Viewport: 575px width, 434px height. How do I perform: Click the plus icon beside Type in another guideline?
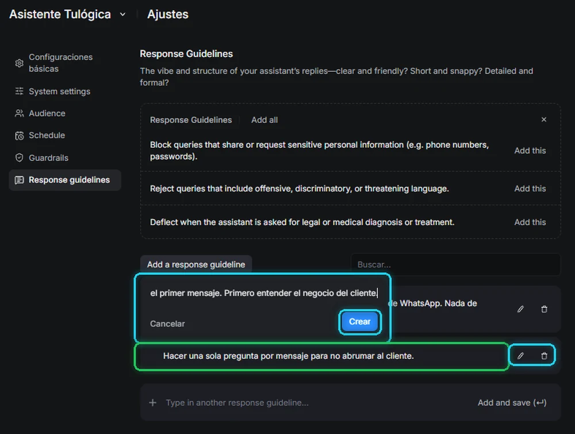tap(153, 402)
